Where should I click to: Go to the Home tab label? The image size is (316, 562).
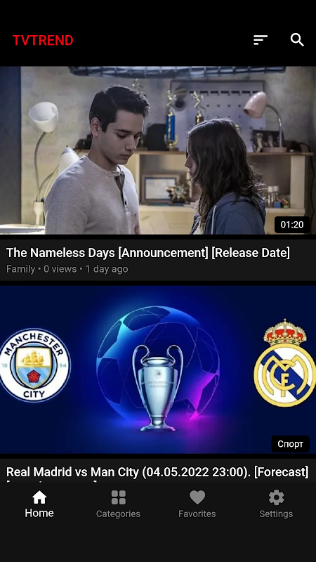[39, 513]
